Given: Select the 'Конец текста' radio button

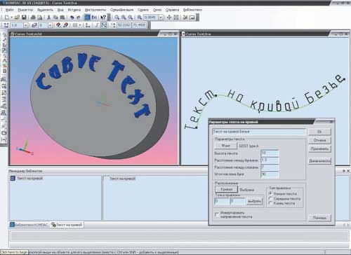Looking at the screenshot, I should tap(271, 203).
